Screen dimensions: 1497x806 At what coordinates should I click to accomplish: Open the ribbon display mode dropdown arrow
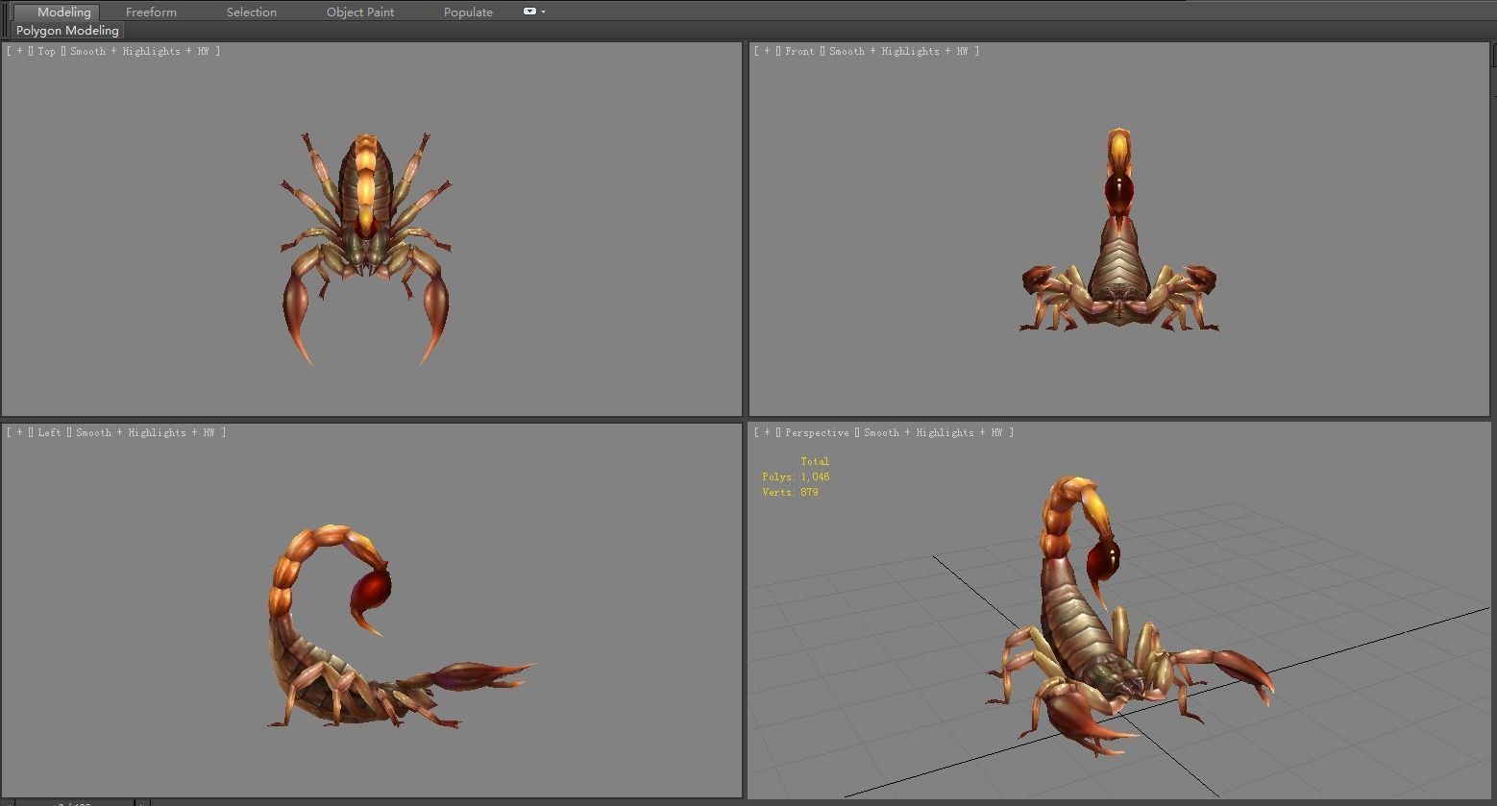[x=544, y=12]
